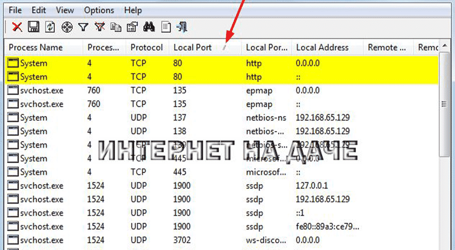
Task: Click the Local Address column header
Action: (x=322, y=47)
